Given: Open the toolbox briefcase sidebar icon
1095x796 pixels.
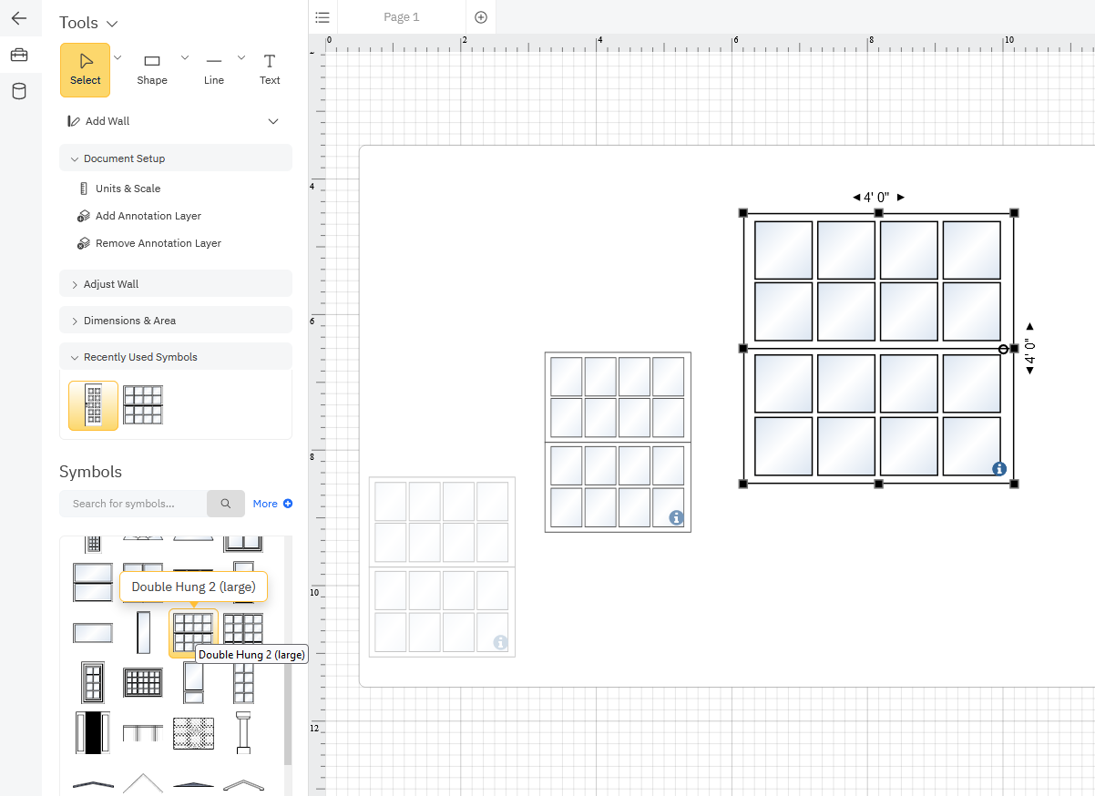Looking at the screenshot, I should 19,56.
